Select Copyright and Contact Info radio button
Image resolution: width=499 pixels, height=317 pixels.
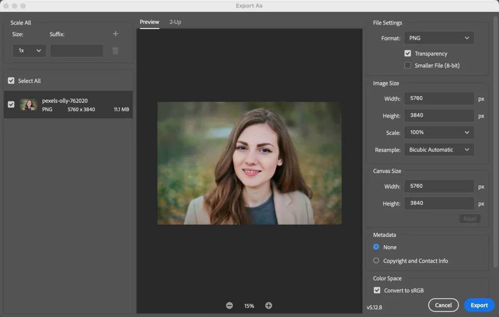point(376,260)
